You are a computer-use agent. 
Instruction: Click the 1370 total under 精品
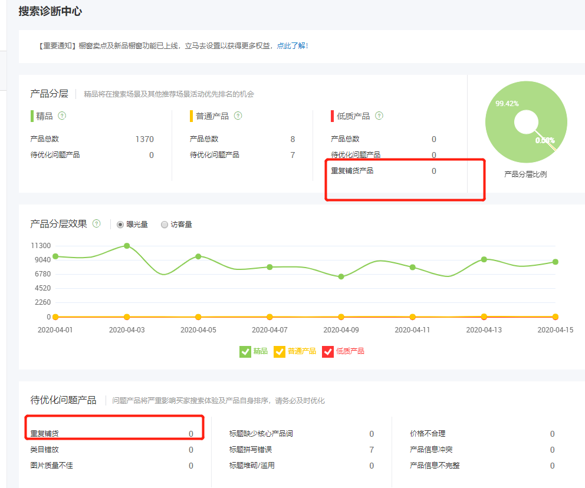tap(144, 140)
